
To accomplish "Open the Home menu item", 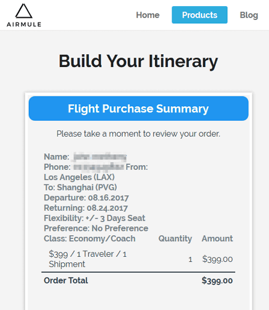I will tap(148, 15).
